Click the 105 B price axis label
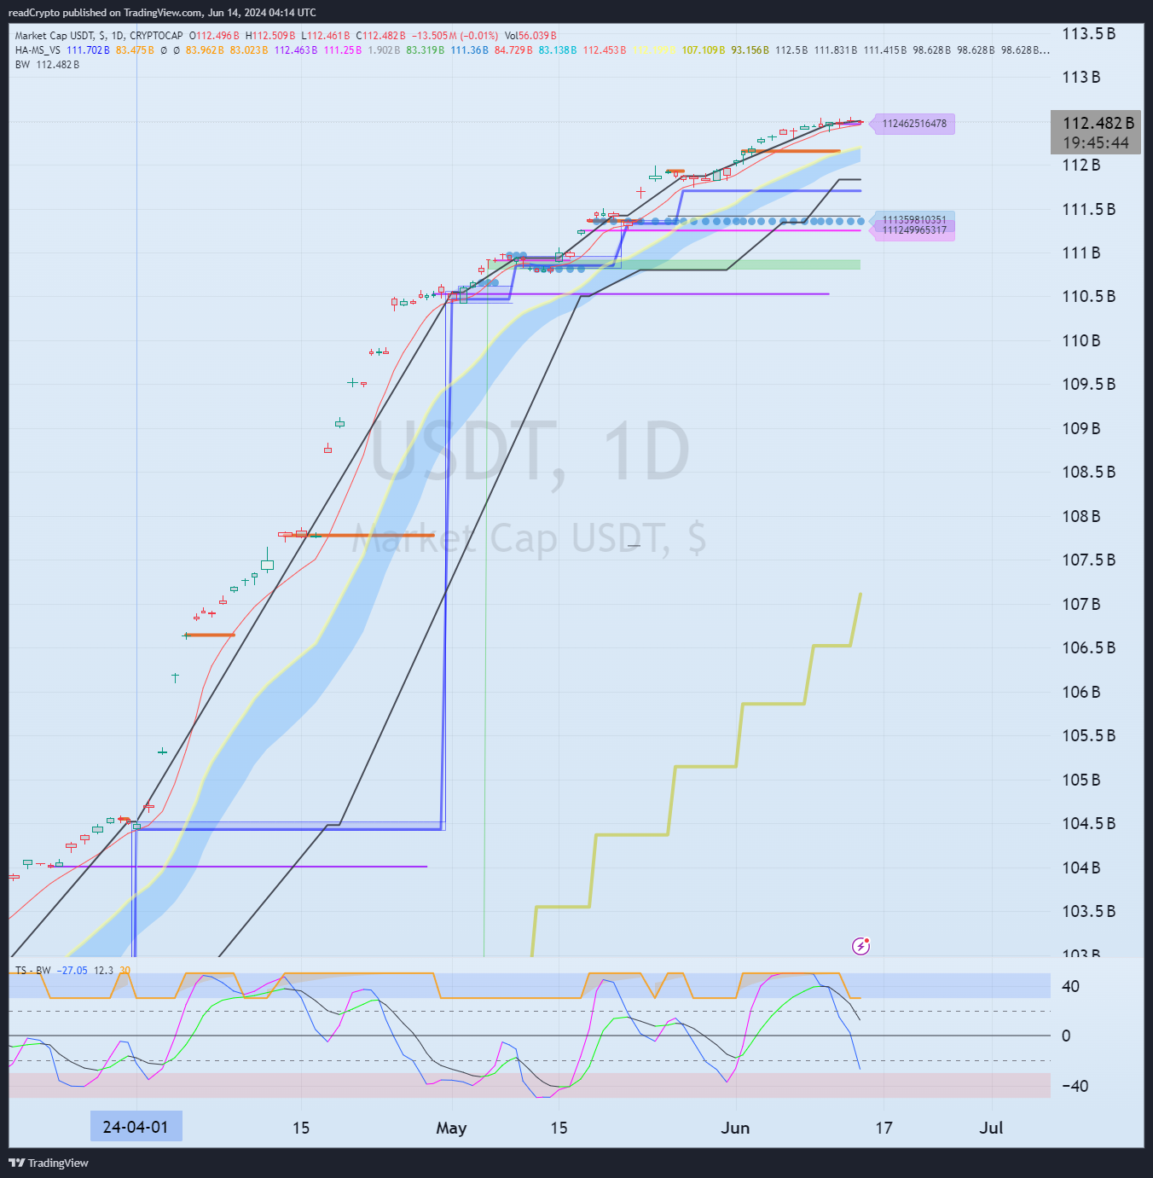1153x1178 pixels. pos(1081,780)
